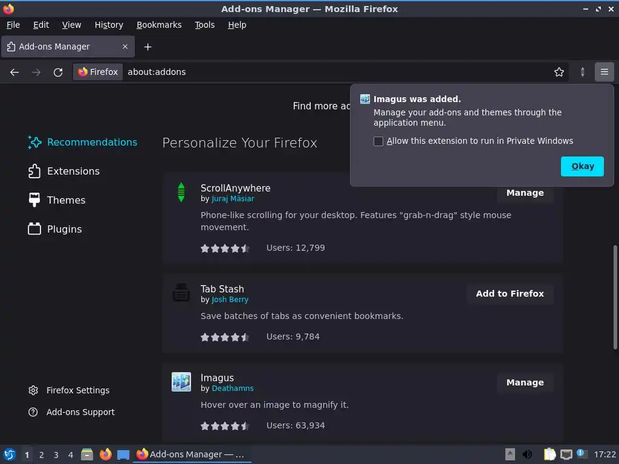Click the extensions overflow icon beside the menu button
This screenshot has height=464, width=619.
pos(583,72)
